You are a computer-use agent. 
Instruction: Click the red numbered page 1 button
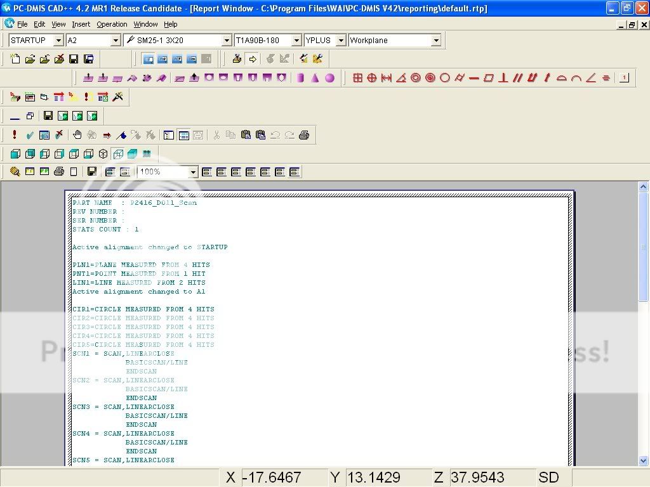pyautogui.click(x=624, y=77)
